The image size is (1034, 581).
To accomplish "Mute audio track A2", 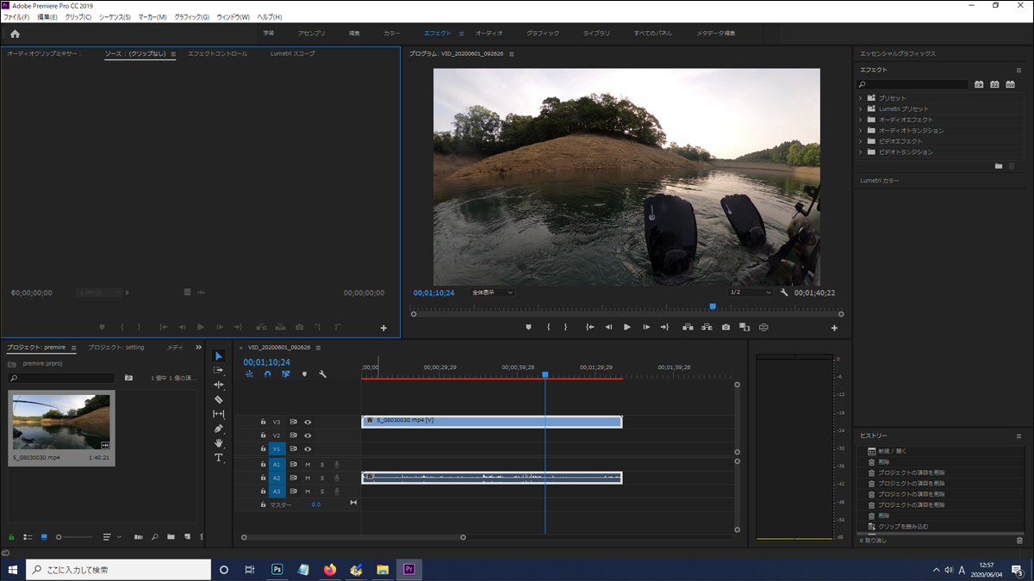I will [x=308, y=478].
